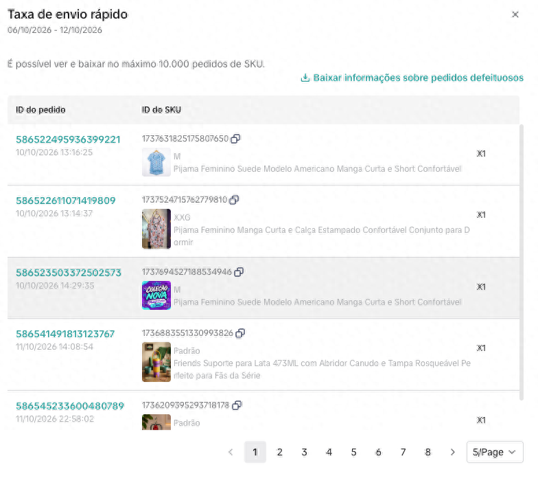Go to page 8
This screenshot has width=538, height=485.
428,452
